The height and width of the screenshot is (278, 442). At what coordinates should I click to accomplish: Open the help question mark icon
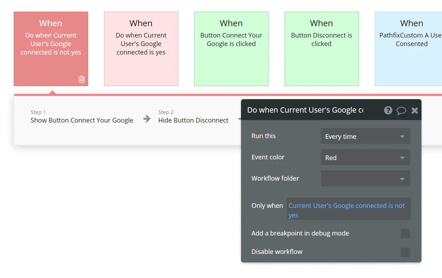click(x=388, y=110)
